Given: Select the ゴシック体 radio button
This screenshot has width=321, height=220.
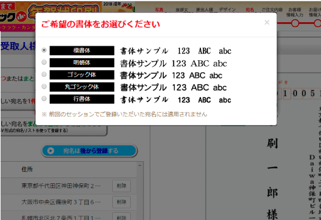Looking at the screenshot, I should [44, 75].
